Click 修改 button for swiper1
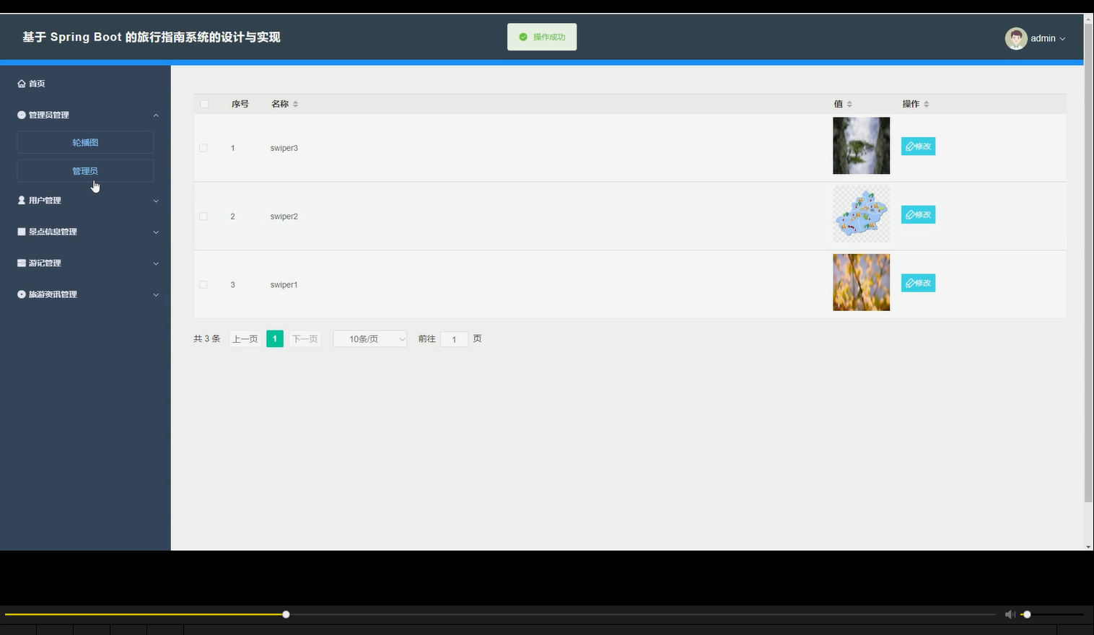 point(918,283)
